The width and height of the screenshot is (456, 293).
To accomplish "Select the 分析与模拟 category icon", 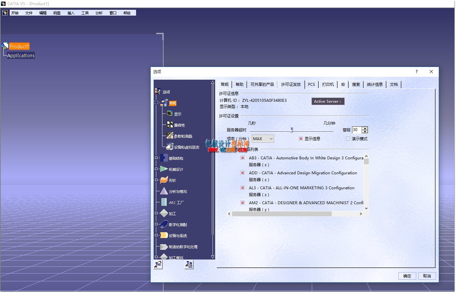I will [x=164, y=191].
